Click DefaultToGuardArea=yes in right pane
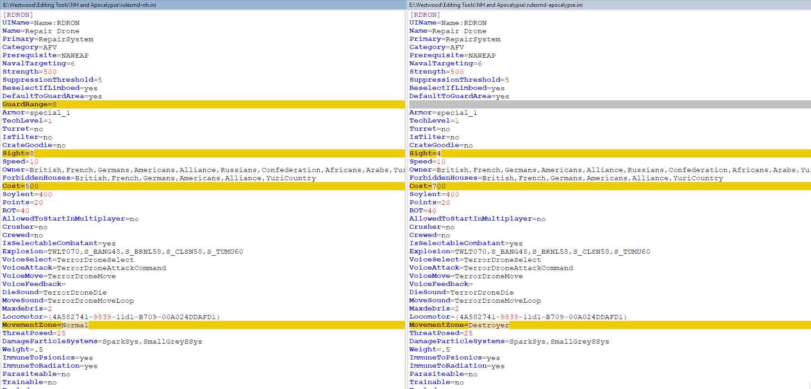The width and height of the screenshot is (811, 389). [x=459, y=96]
